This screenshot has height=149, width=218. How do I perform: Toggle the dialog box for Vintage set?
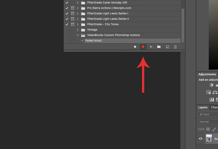pos(72,30)
